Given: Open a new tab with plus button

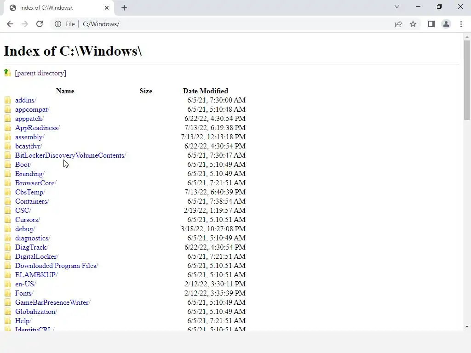Looking at the screenshot, I should 124,8.
